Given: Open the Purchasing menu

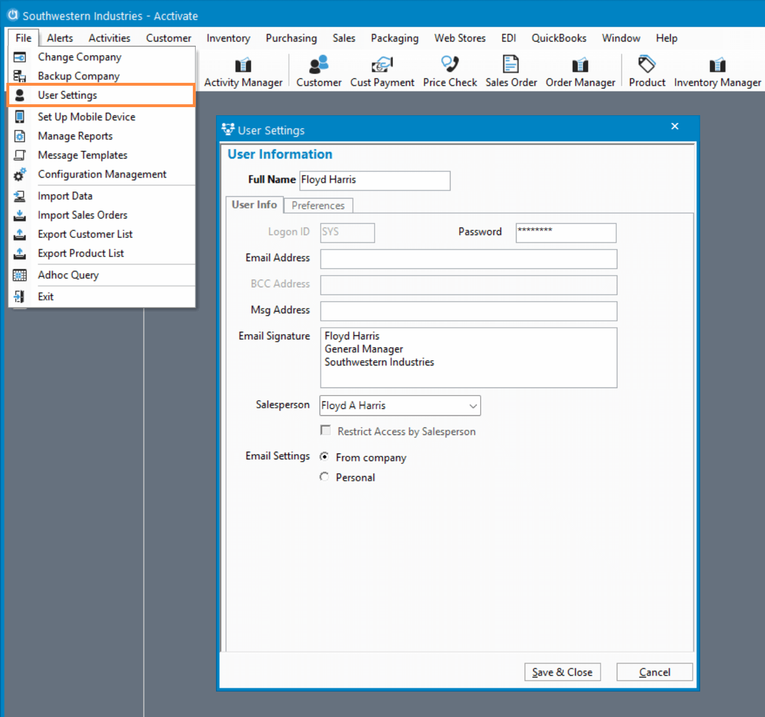Looking at the screenshot, I should pyautogui.click(x=291, y=38).
